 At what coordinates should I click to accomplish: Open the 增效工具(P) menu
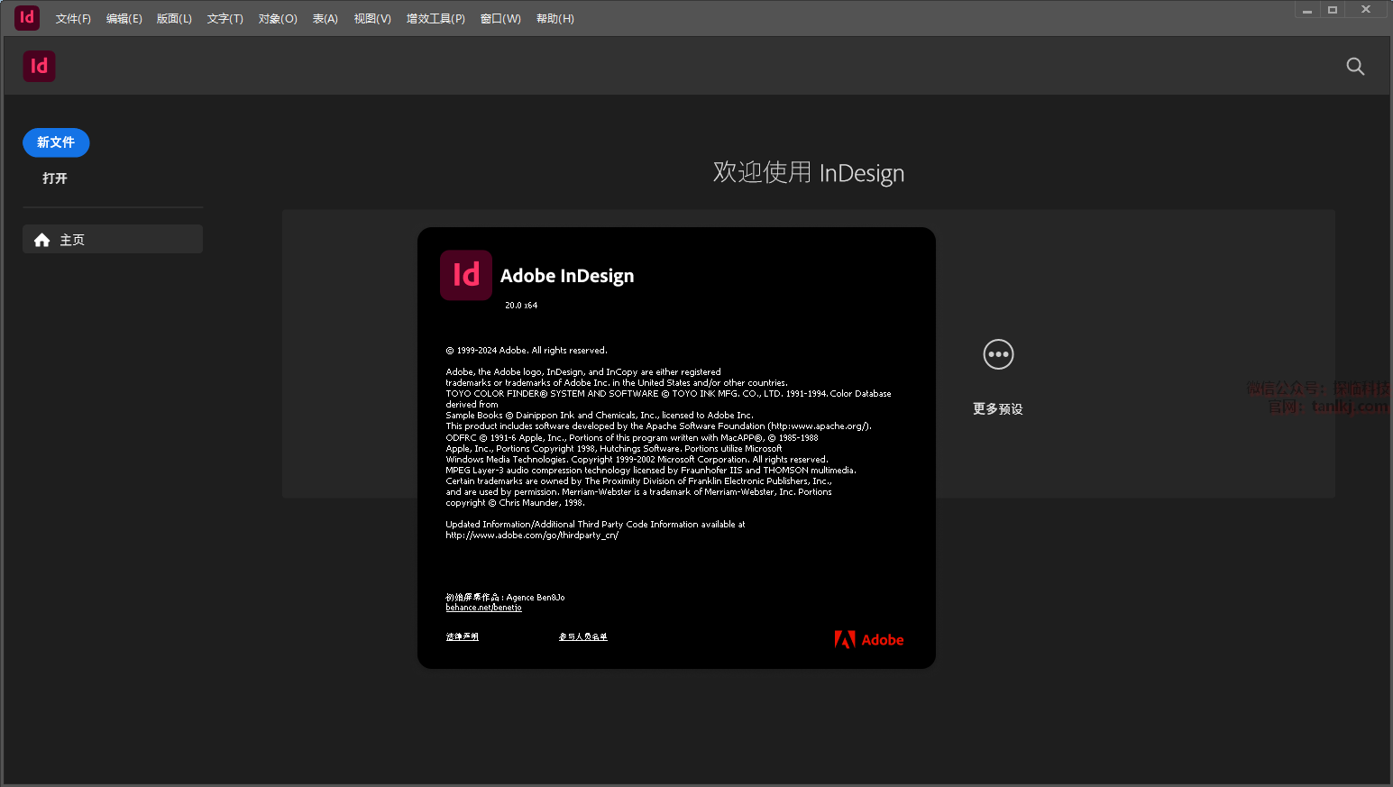click(435, 19)
